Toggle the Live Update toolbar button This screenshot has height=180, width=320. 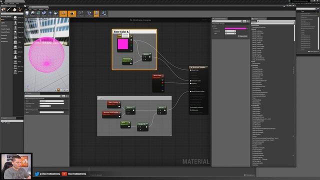tap(89, 13)
